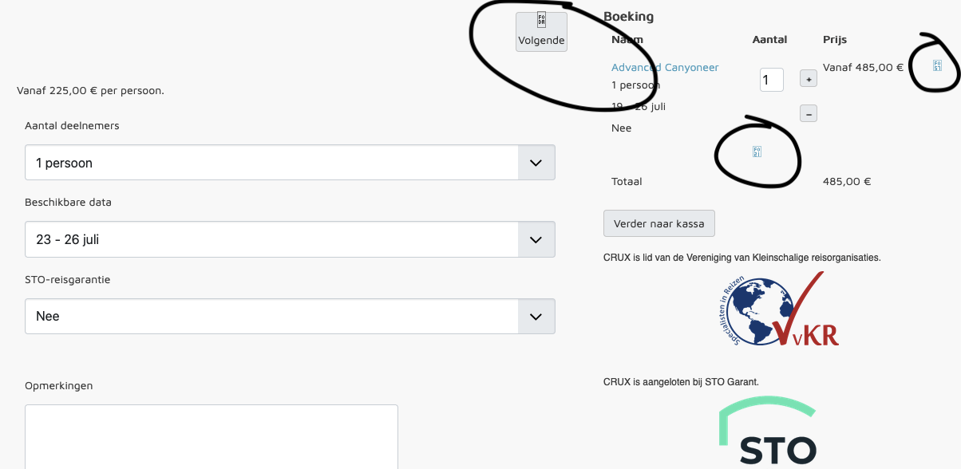Open the Advanced Canyoneer link

coord(665,67)
